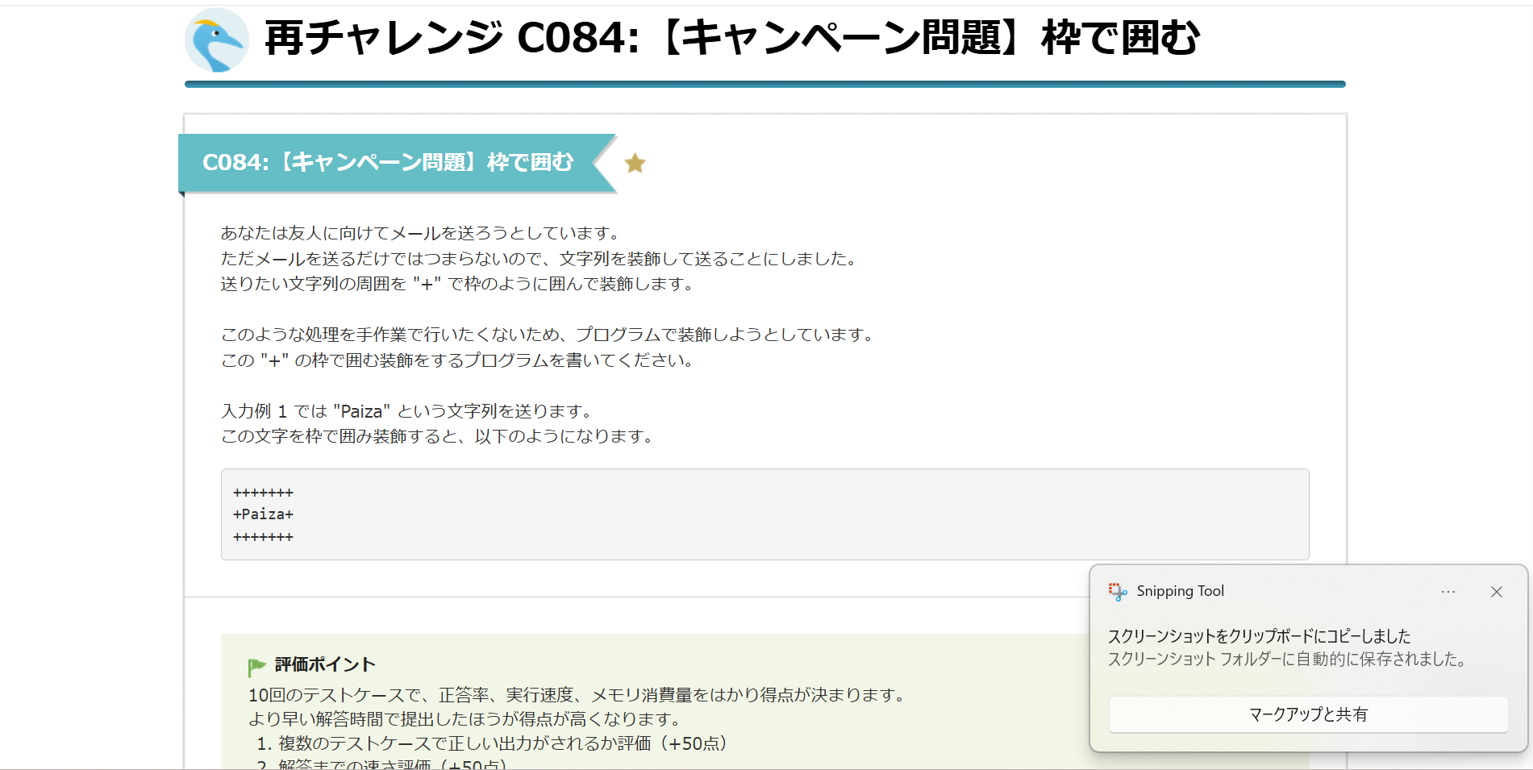This screenshot has width=1533, height=770.
Task: Click the 入力例 1 では "Paiza" sentence
Action: click(x=407, y=411)
